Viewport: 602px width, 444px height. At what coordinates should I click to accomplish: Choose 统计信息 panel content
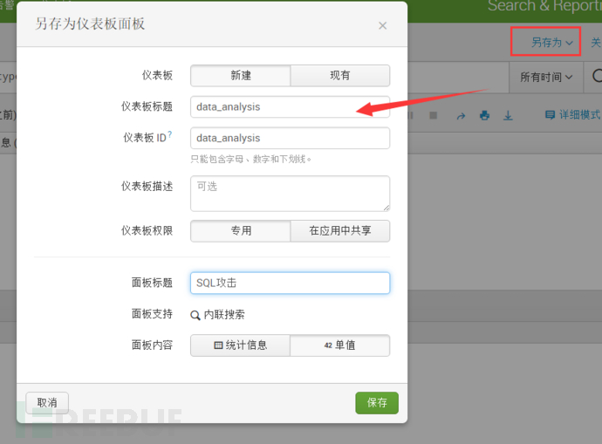pyautogui.click(x=241, y=345)
